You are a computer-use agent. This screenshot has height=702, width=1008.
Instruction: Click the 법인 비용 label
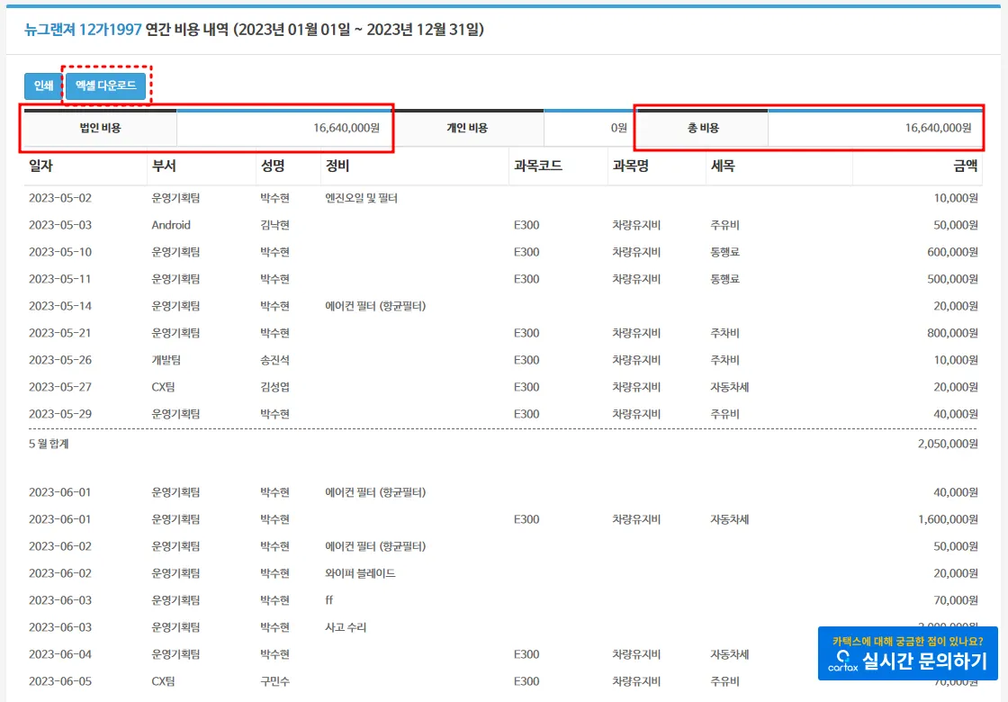[100, 128]
